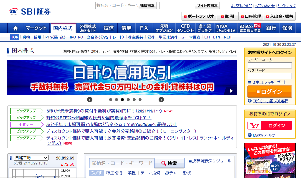Switch to the 銀行 tab
This screenshot has width=301, height=178.
pyautogui.click(x=271, y=28)
